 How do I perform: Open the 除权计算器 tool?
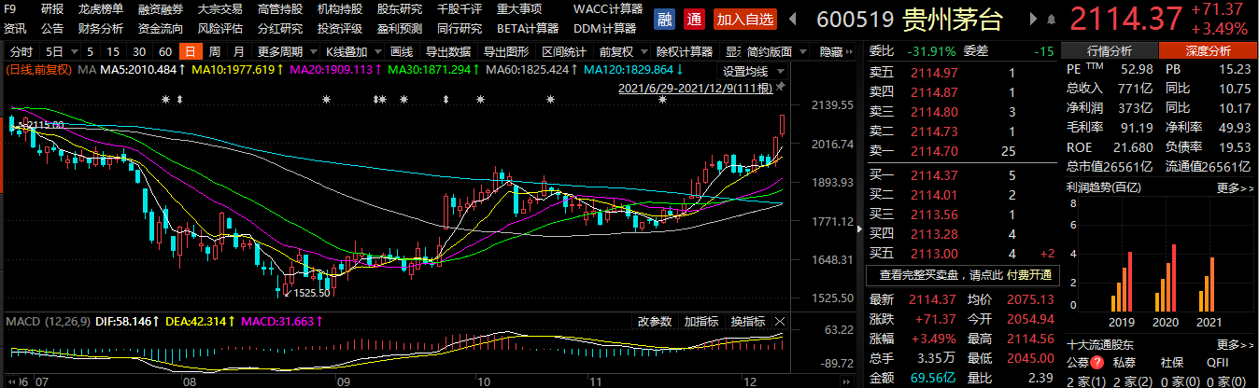tap(685, 51)
